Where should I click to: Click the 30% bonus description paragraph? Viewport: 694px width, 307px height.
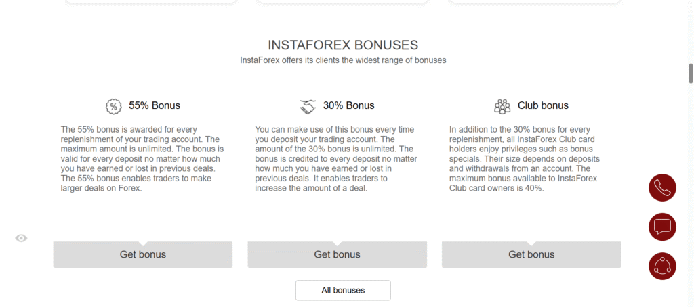tap(337, 159)
